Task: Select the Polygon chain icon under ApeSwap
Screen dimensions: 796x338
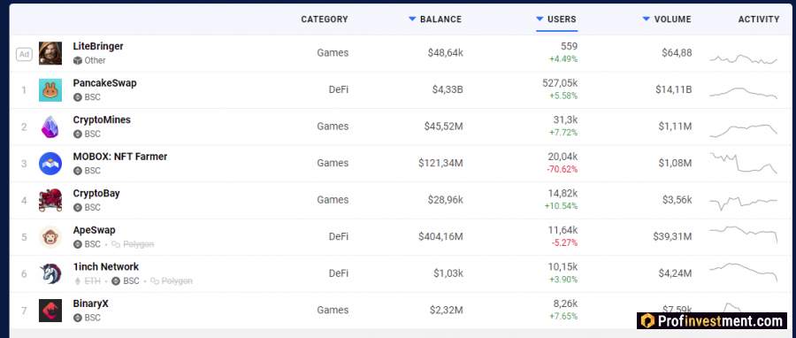Action: 116,244
